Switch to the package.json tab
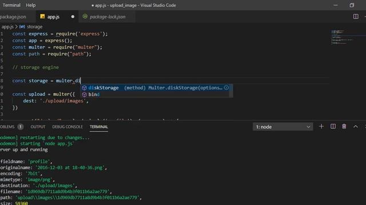The image size is (366, 205). click(13, 17)
